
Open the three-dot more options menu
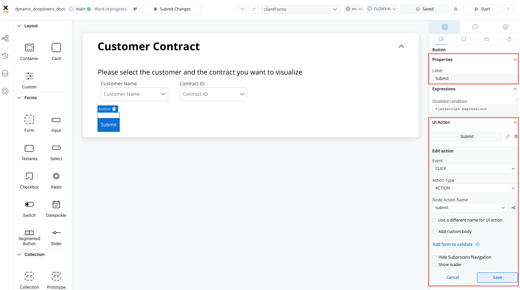click(x=508, y=9)
